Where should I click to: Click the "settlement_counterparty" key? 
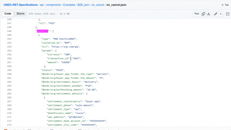point(64,101)
